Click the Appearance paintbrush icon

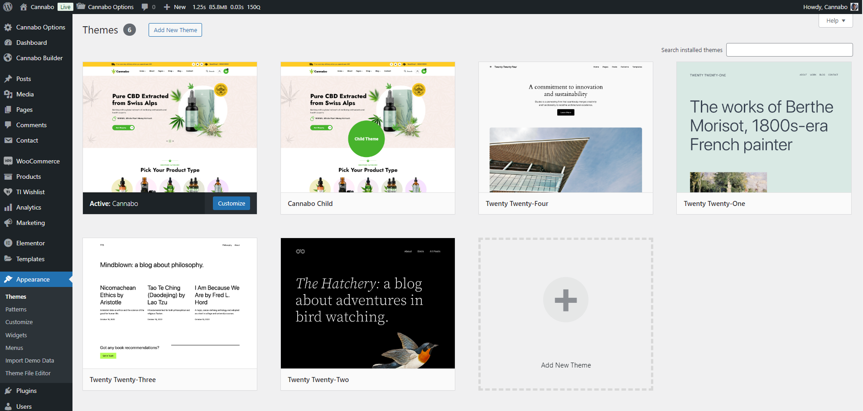coord(8,279)
